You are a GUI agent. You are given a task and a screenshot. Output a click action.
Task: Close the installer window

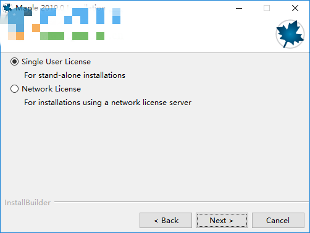[295, 8]
